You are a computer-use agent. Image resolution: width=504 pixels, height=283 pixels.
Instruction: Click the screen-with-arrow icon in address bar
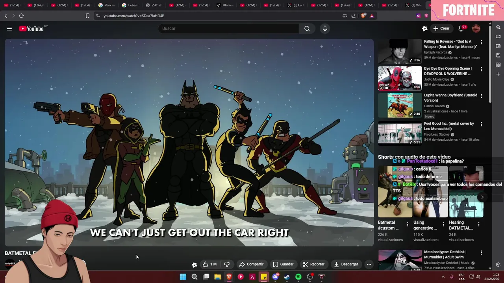tap(345, 16)
